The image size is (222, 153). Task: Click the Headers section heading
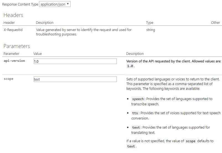[x=13, y=15]
